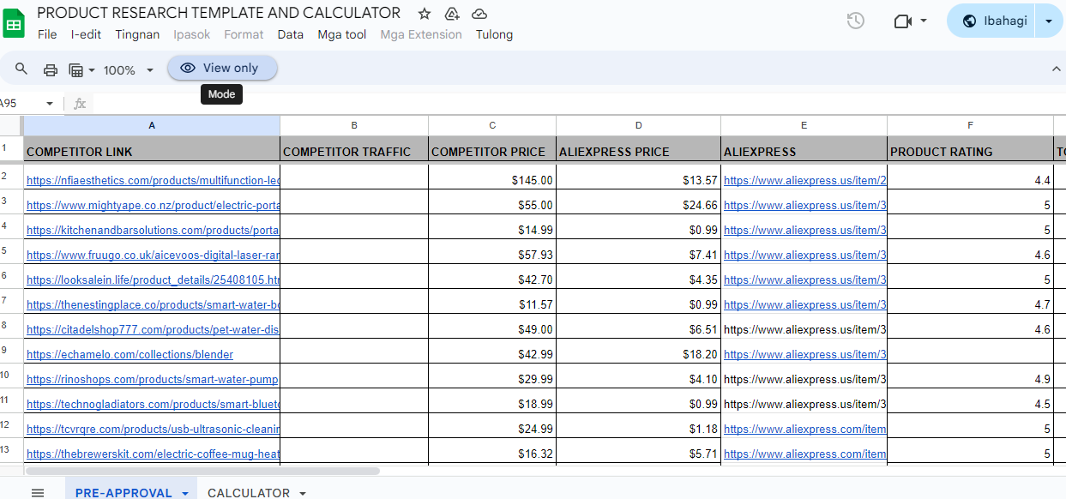Open the thebrewerskit.com coffee mug link

153,454
